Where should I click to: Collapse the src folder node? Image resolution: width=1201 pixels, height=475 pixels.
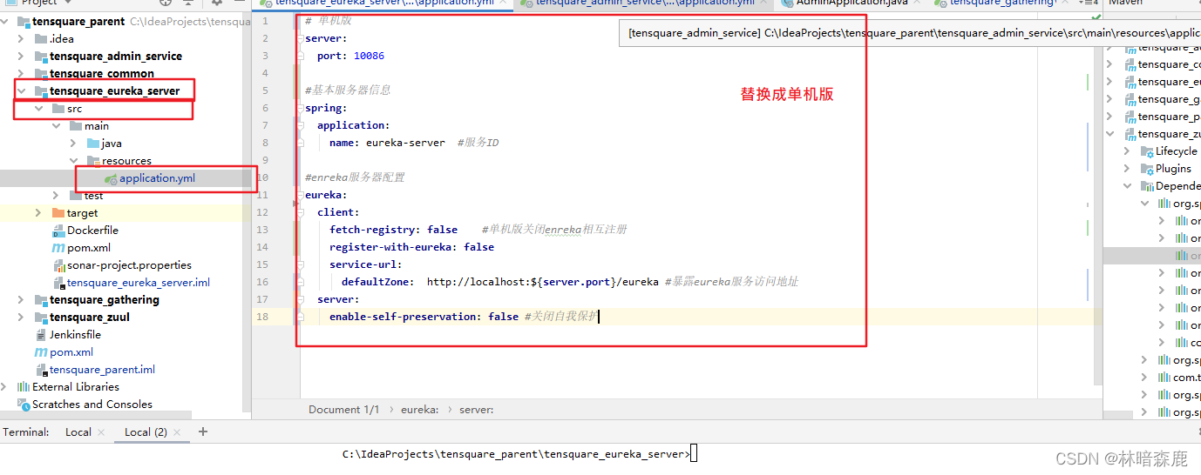point(38,109)
